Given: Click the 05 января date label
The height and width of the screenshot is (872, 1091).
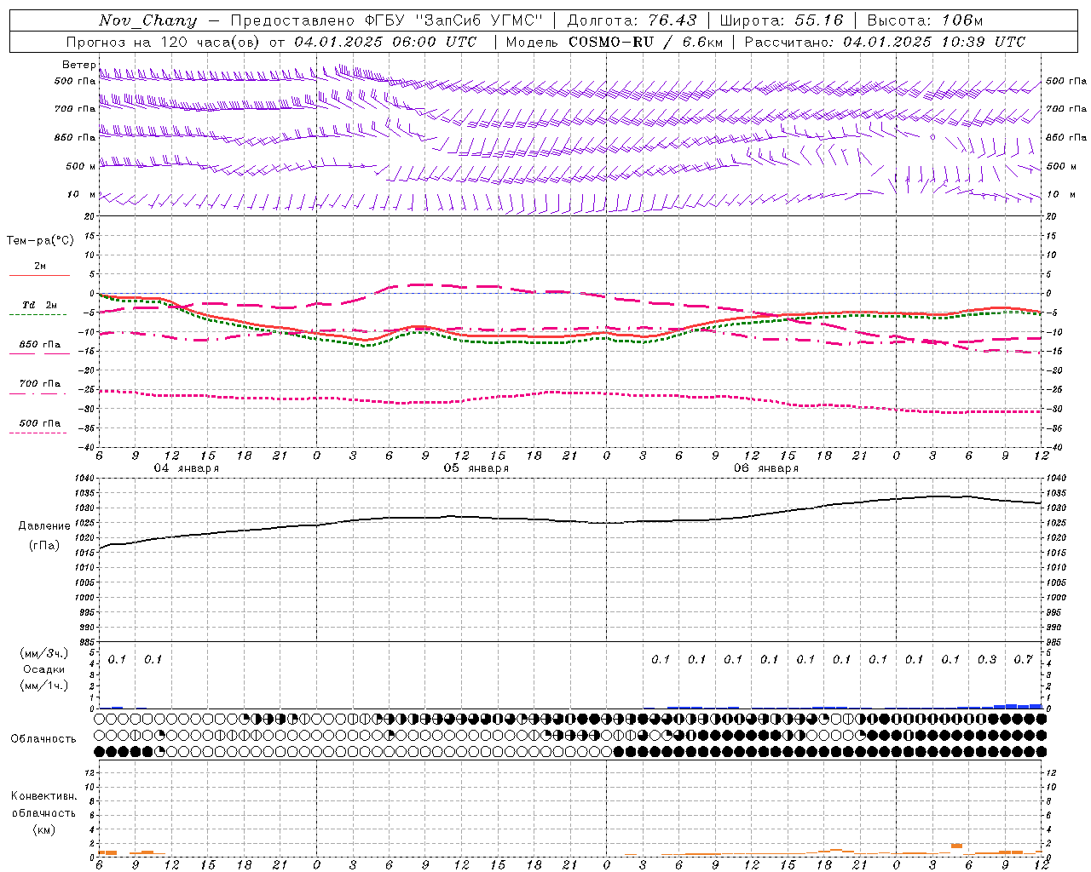Looking at the screenshot, I should tap(476, 468).
